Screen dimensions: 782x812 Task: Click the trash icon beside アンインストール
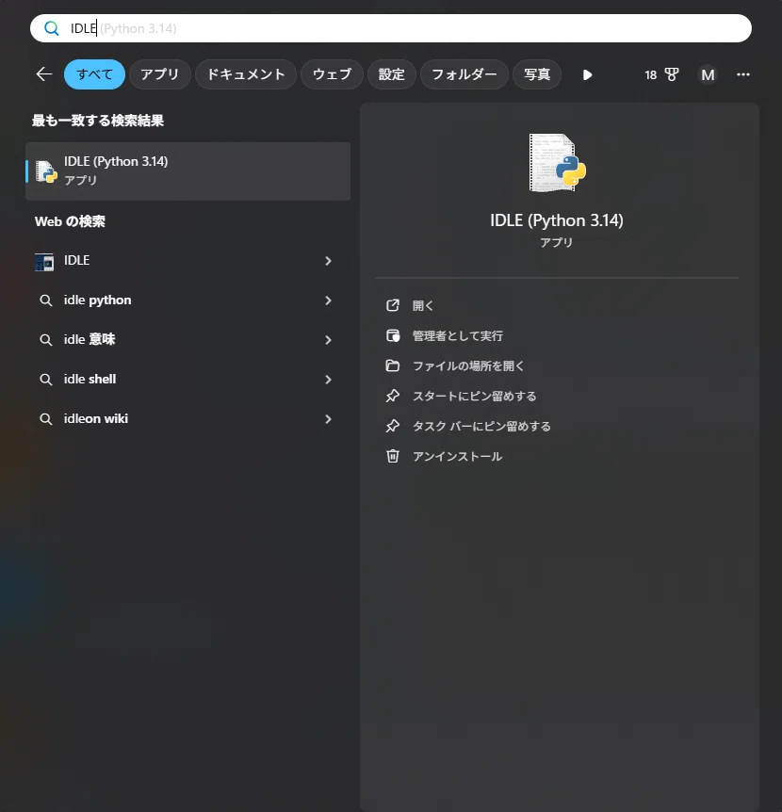point(393,456)
